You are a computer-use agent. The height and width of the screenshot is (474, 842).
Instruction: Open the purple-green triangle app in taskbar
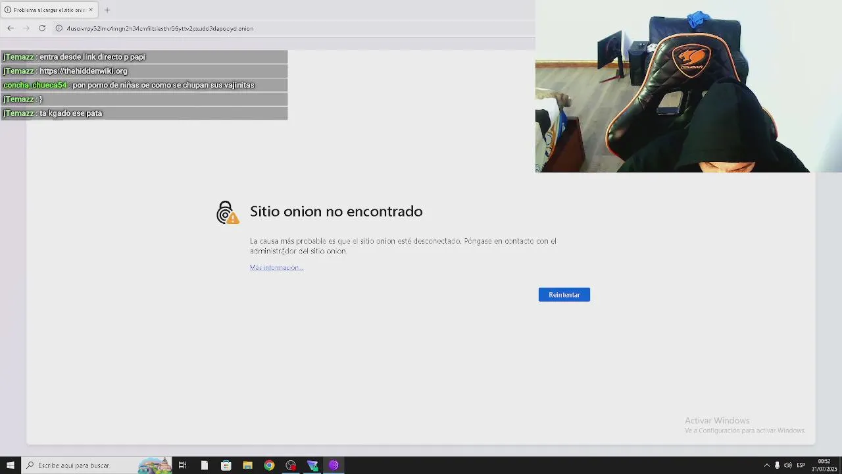(312, 465)
